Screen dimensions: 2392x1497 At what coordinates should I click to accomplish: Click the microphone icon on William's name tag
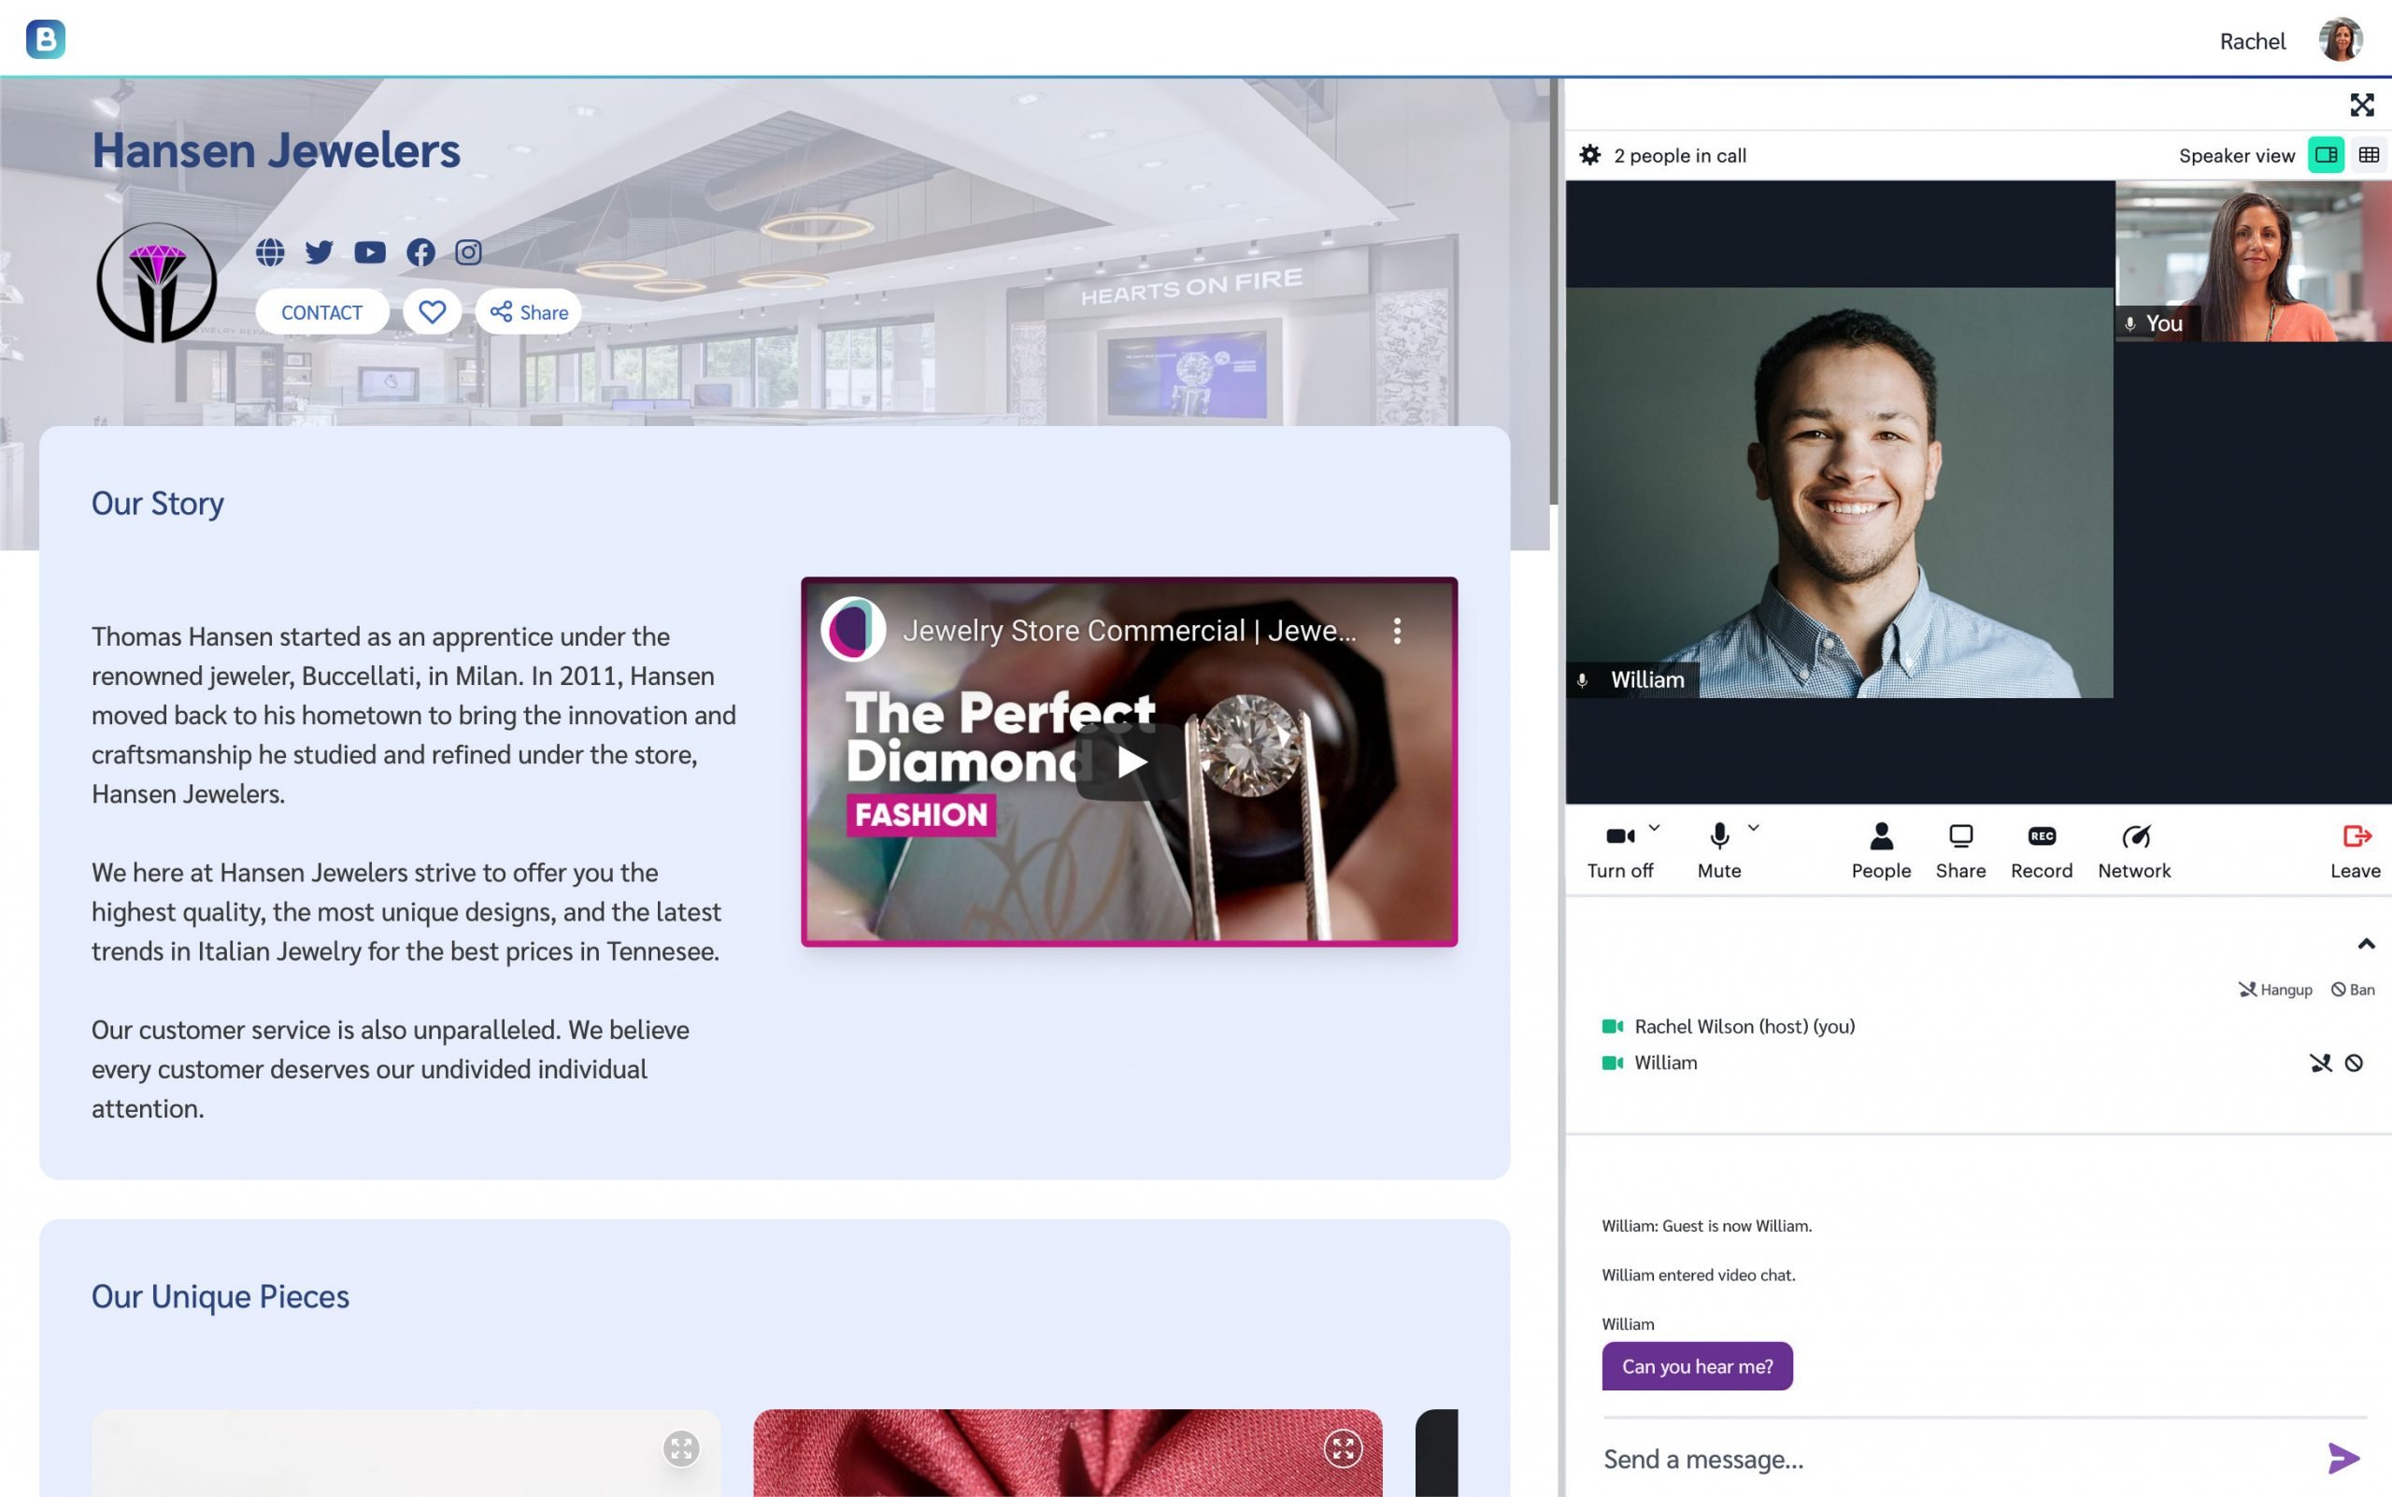pos(1582,680)
